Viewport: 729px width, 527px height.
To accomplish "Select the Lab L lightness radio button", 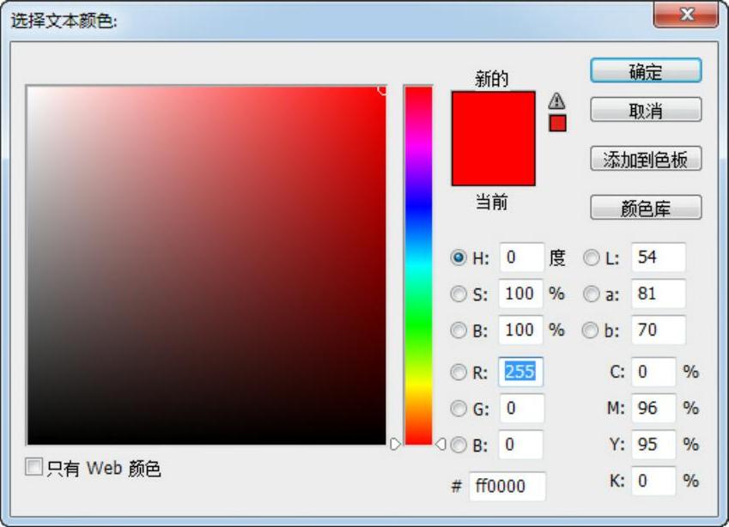I will pos(592,257).
